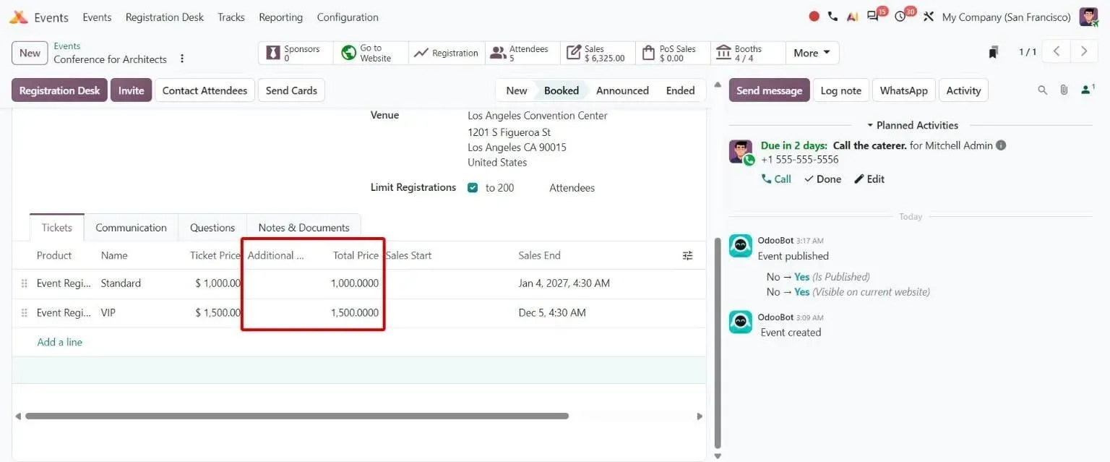
Task: Click the Events breadcrumb link
Action: click(67, 46)
